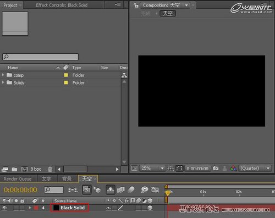Delete selected item with trash icon

point(50,169)
